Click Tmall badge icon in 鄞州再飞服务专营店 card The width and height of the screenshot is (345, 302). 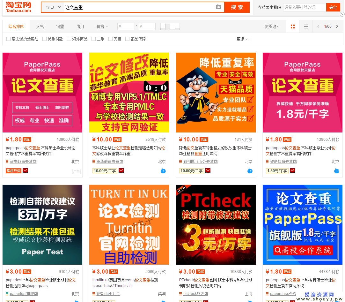[x=208, y=171]
